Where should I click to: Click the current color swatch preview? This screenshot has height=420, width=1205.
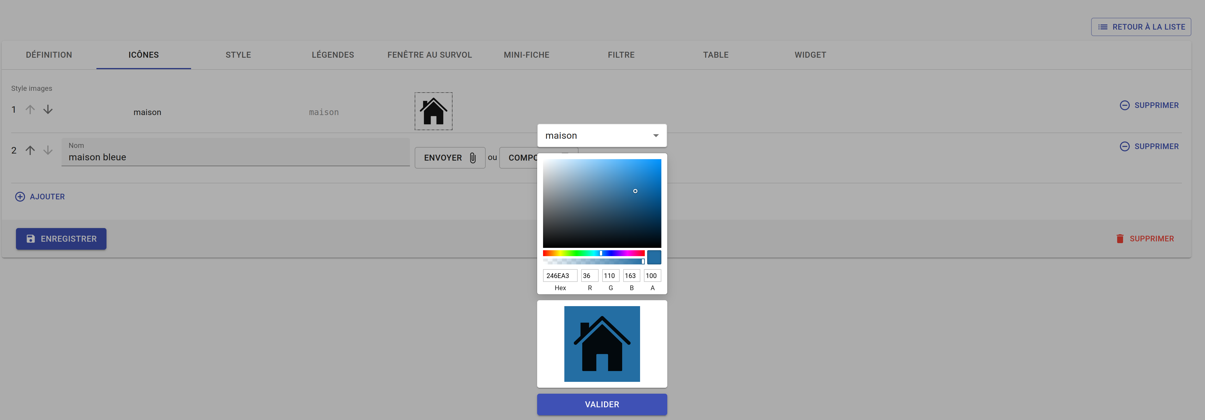pos(654,257)
